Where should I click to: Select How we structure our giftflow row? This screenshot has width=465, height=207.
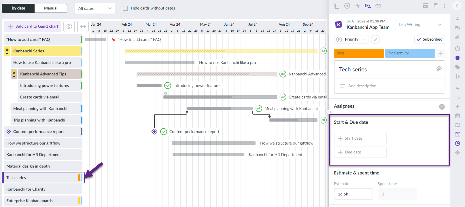pyautogui.click(x=43, y=143)
